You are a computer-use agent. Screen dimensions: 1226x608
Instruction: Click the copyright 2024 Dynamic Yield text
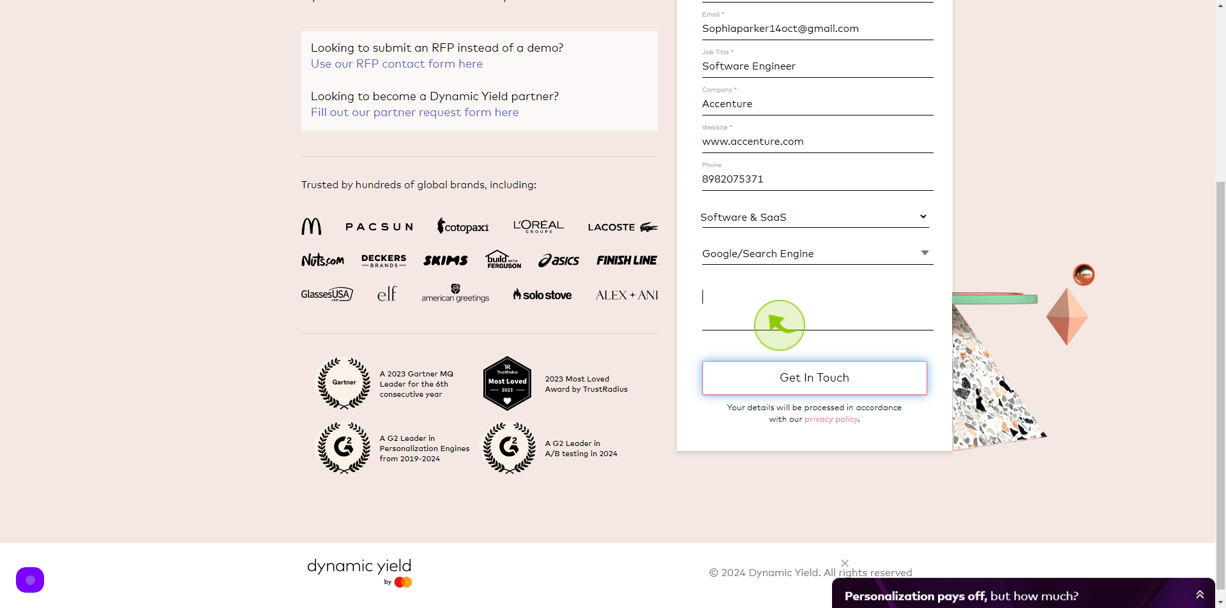coord(810,572)
